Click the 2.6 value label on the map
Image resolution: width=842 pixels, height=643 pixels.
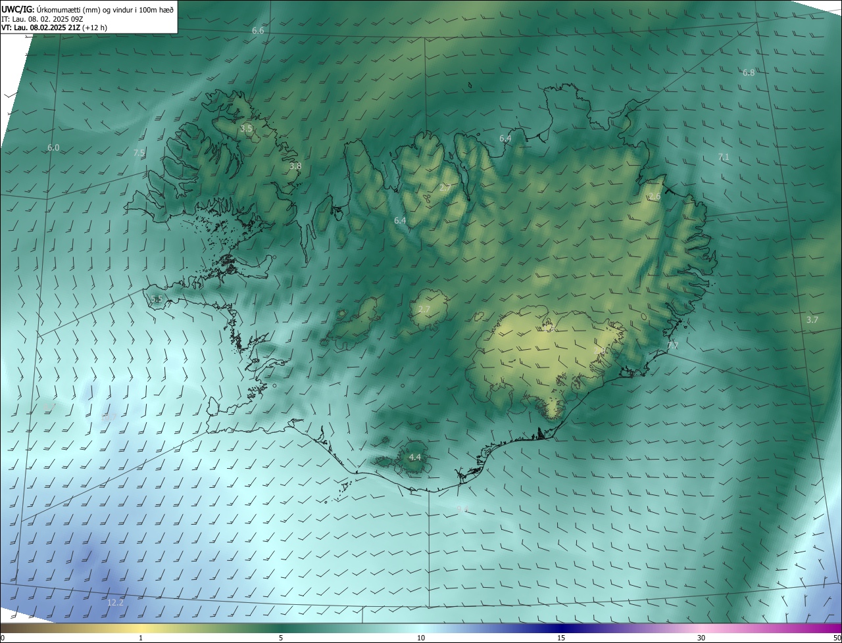655,197
